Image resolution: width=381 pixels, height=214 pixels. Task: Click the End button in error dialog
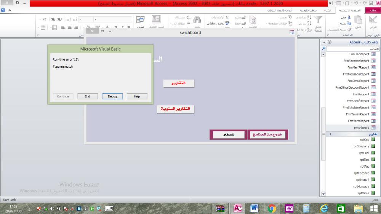tap(88, 96)
